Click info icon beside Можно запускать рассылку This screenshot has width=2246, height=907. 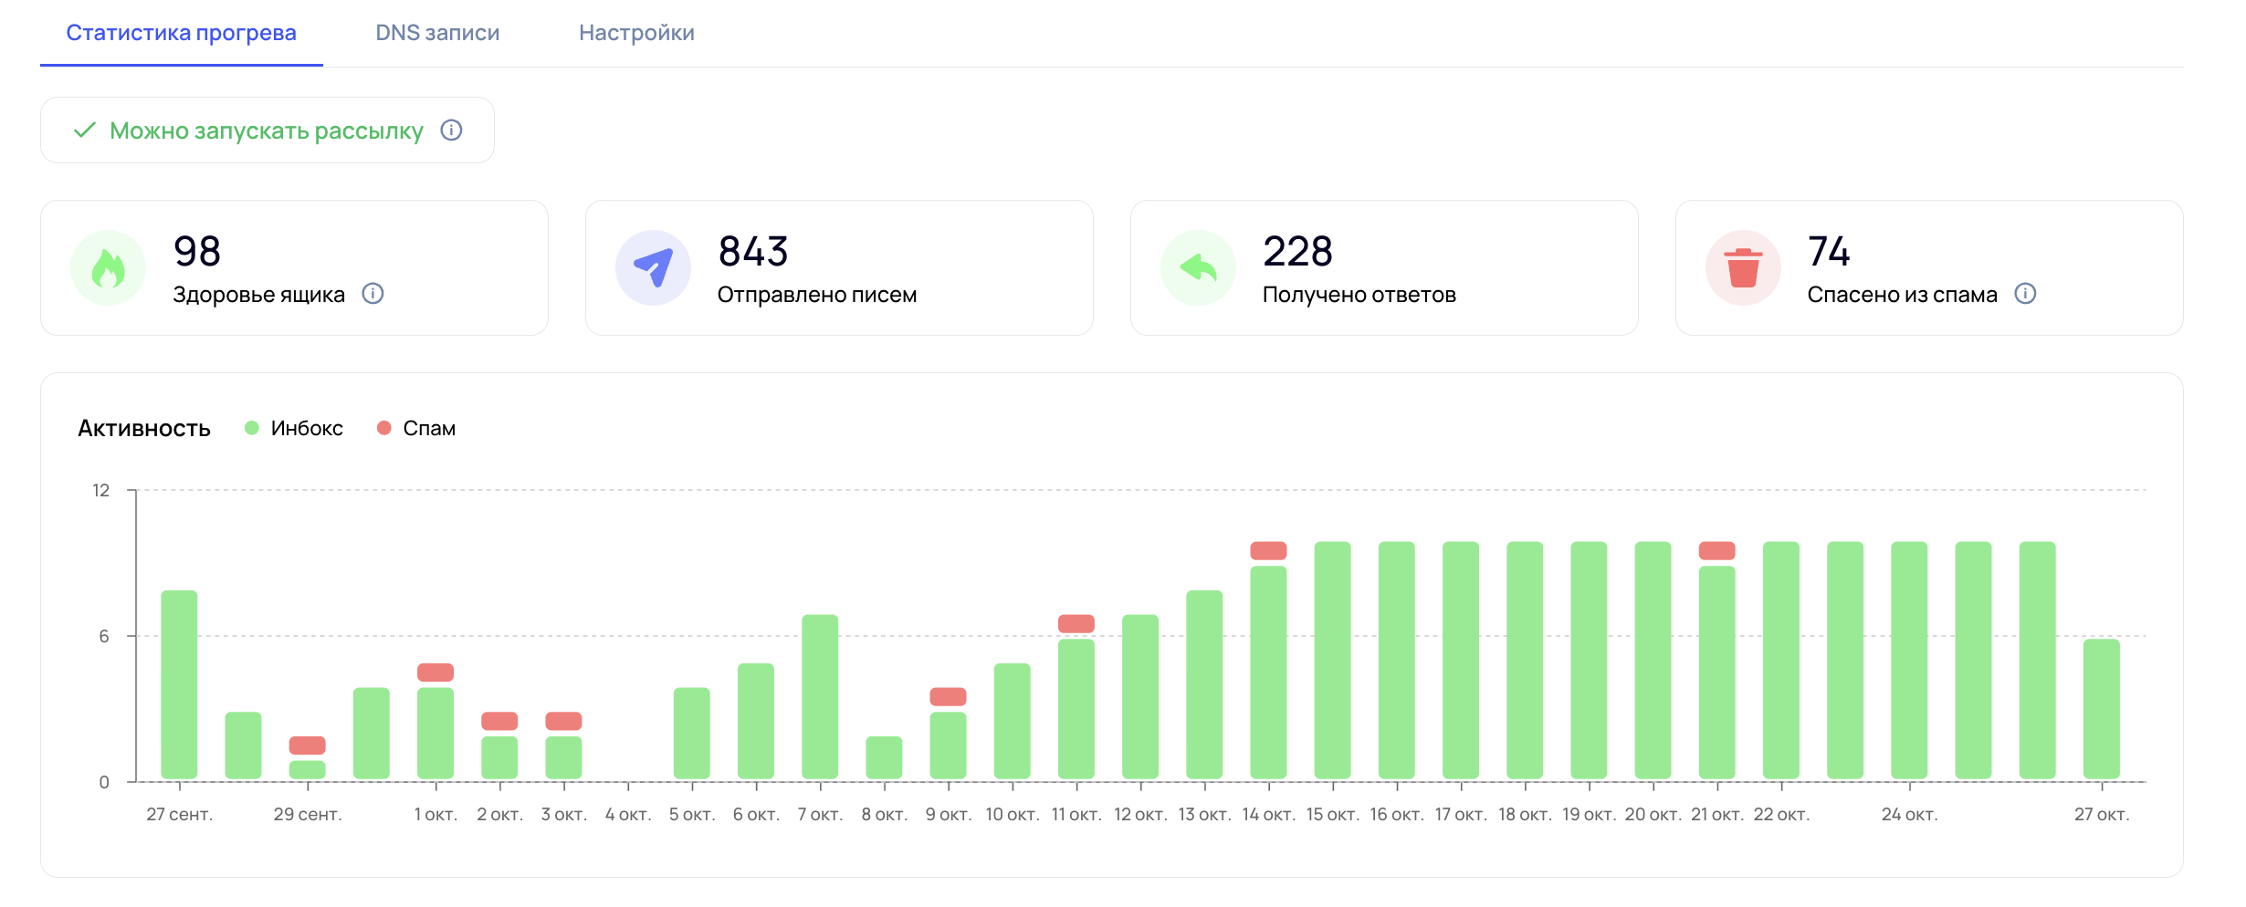[x=451, y=130]
